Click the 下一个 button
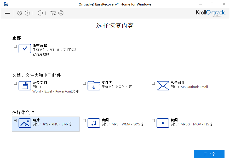 click(209, 154)
